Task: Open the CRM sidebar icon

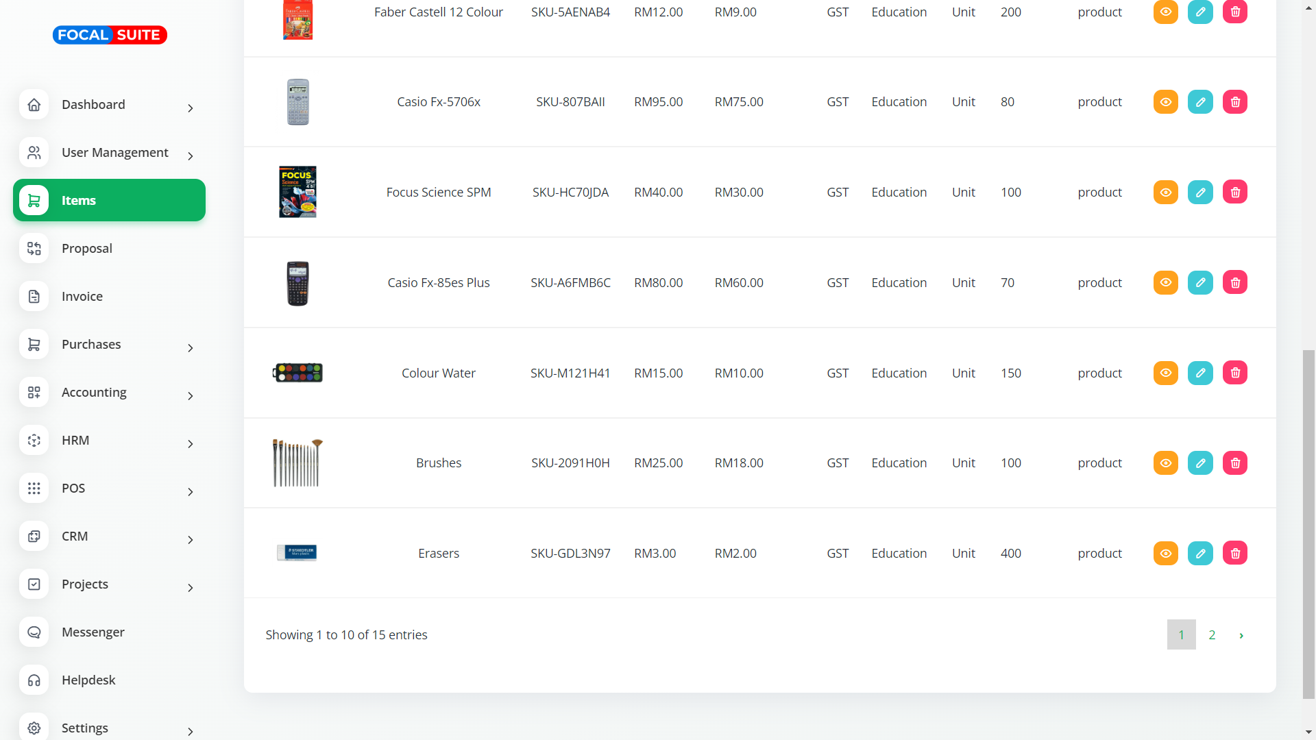Action: (x=34, y=536)
